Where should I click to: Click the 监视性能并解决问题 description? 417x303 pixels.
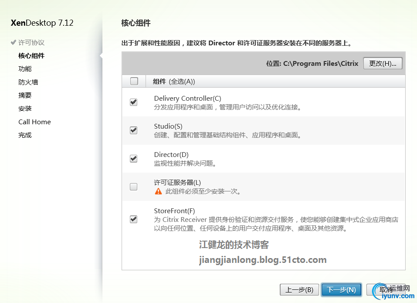pos(185,163)
